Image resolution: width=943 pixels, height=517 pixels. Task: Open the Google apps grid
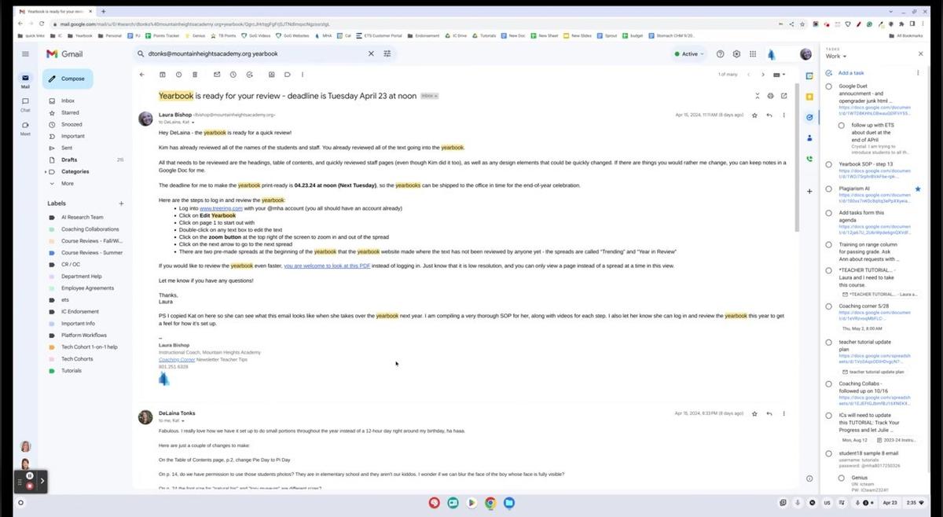pyautogui.click(x=753, y=53)
